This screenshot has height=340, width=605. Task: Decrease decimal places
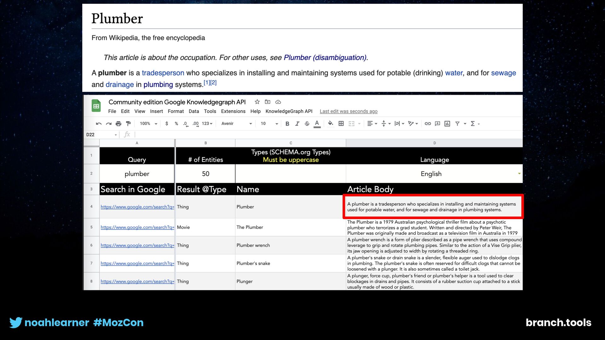point(186,124)
